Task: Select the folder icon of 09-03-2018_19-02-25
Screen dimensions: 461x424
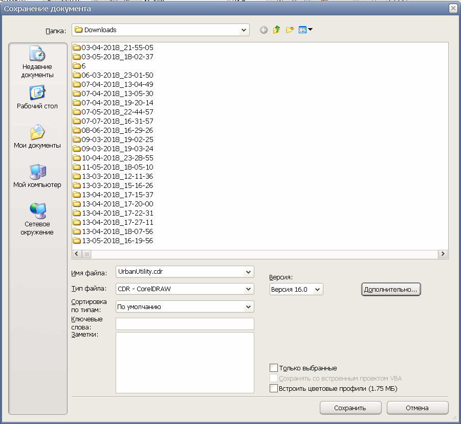Action: pyautogui.click(x=77, y=139)
